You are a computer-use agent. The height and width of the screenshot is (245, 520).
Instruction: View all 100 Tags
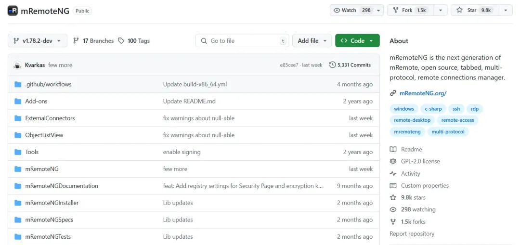point(134,41)
